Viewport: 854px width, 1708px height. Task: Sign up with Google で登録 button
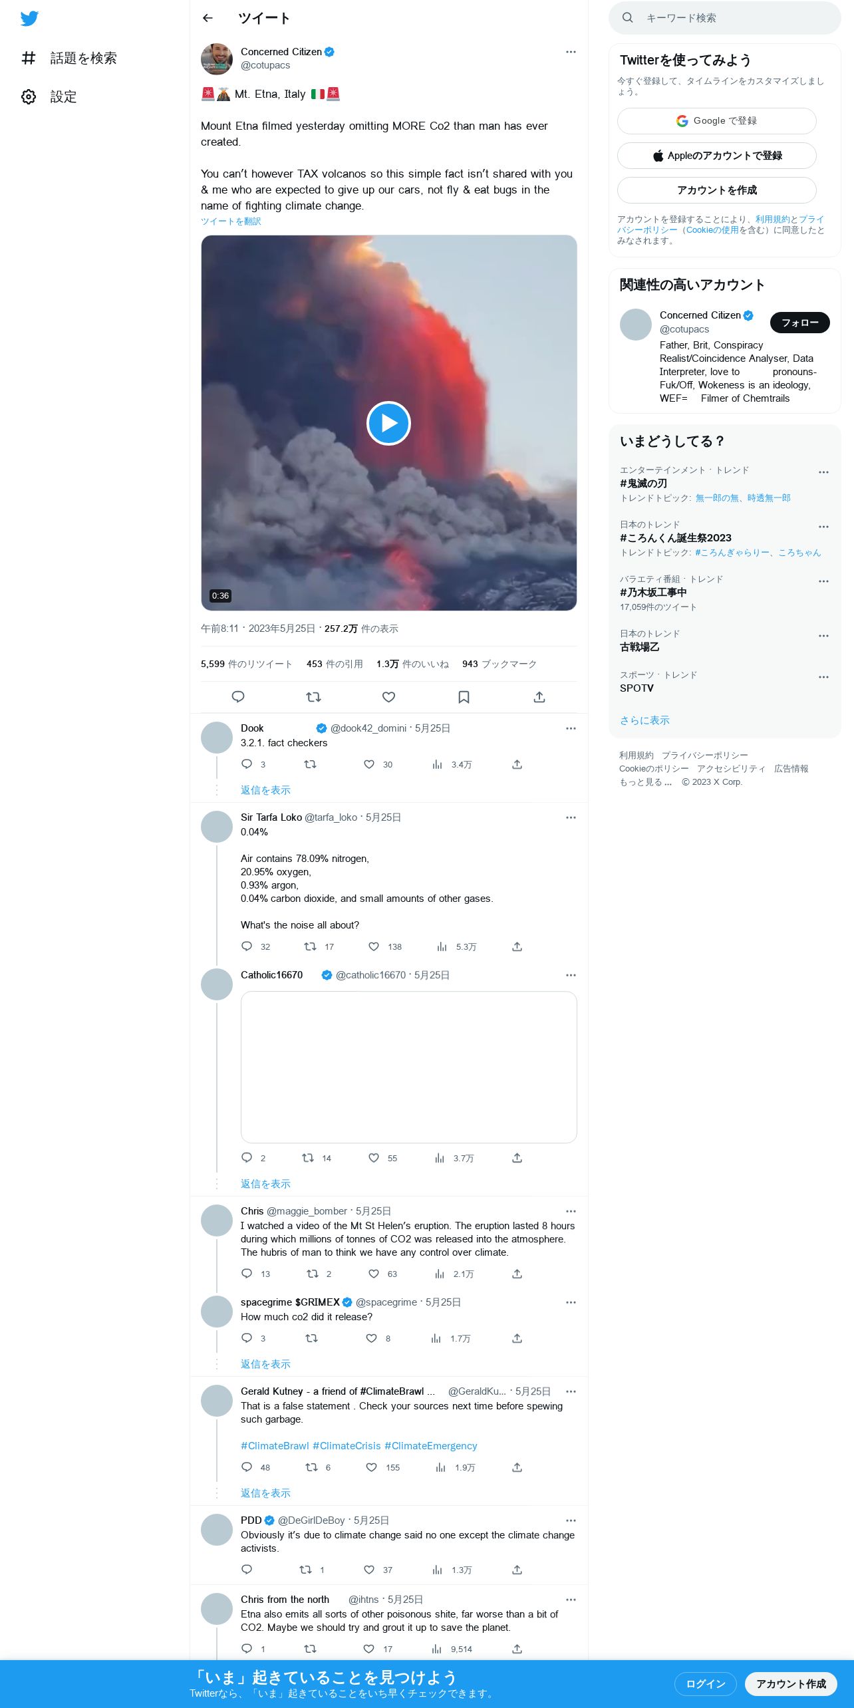tap(717, 121)
